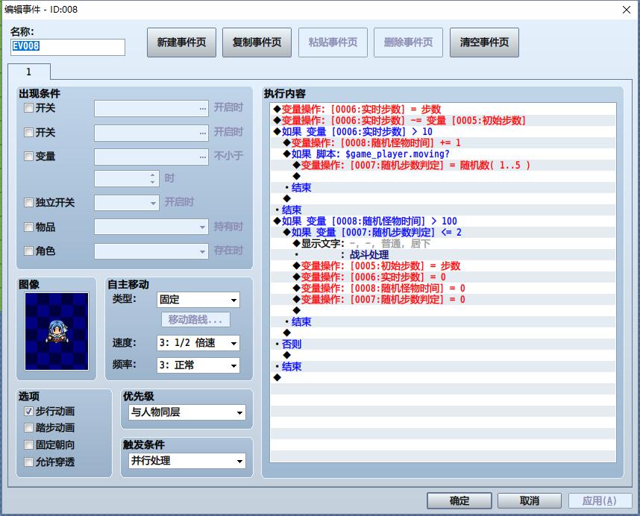Viewport: 640px width, 516px height.
Task: Cancel with 取消 button
Action: [530, 500]
